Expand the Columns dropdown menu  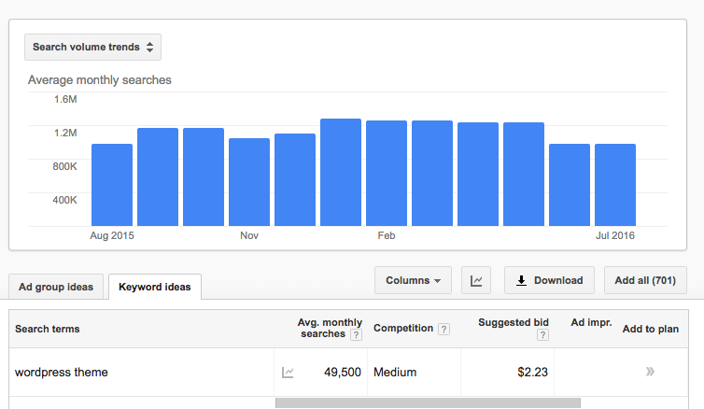[413, 280]
